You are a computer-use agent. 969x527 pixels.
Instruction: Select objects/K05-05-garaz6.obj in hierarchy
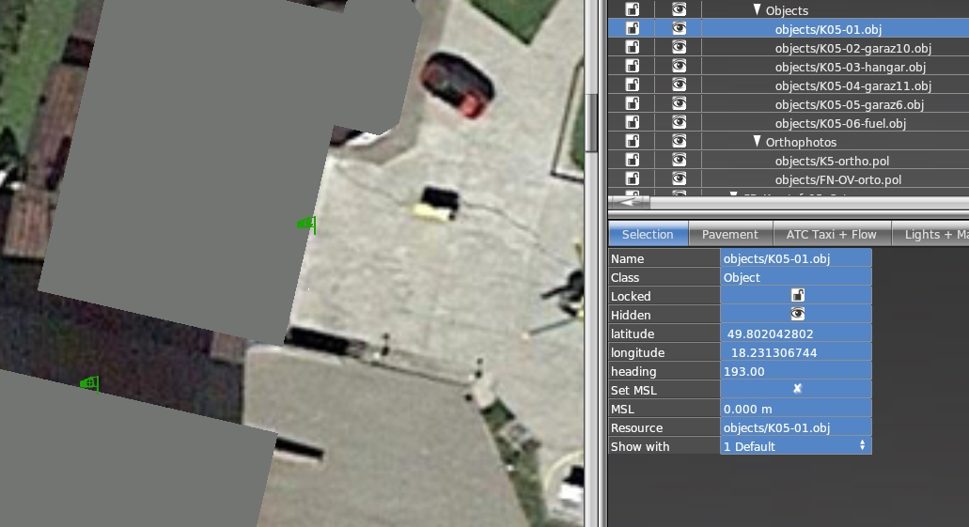tap(849, 104)
